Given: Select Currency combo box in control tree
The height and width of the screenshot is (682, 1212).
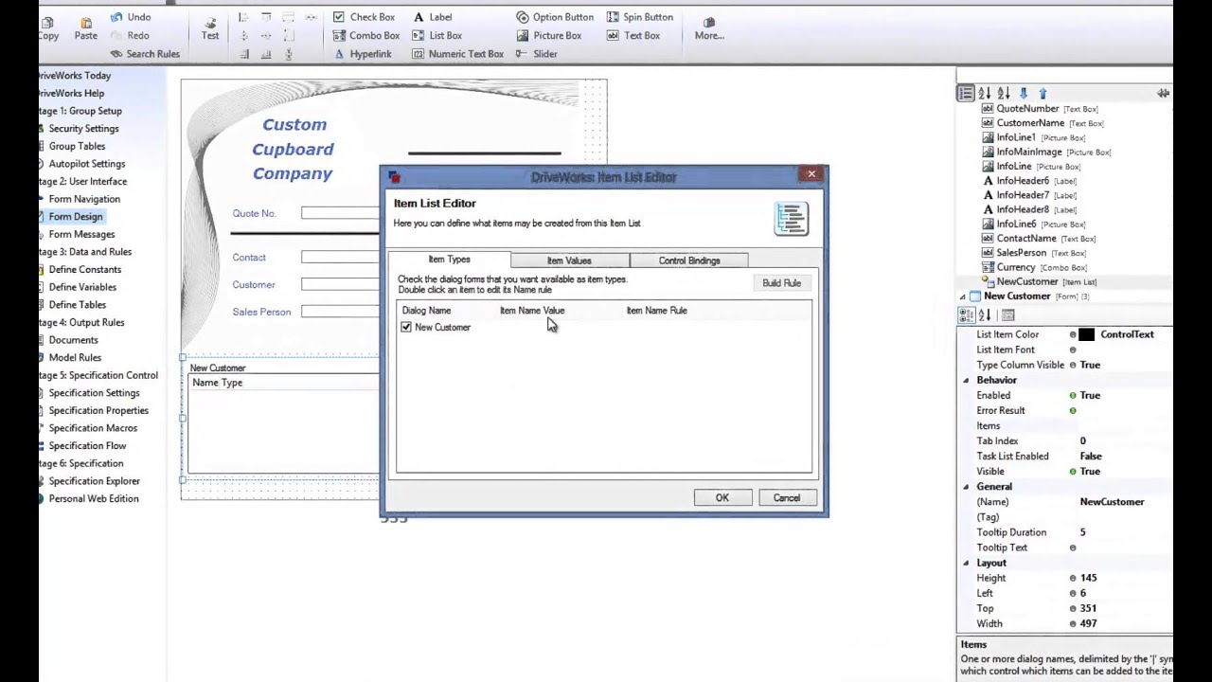Looking at the screenshot, I should coord(1016,267).
